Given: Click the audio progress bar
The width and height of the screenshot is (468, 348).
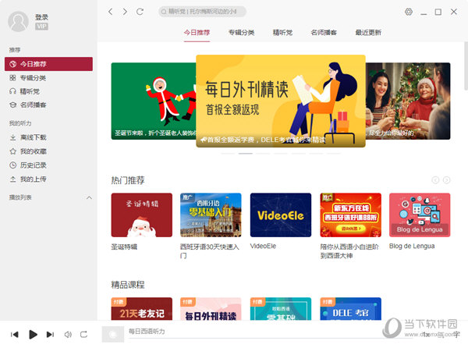Looking at the screenshot, I should [x=270, y=339].
